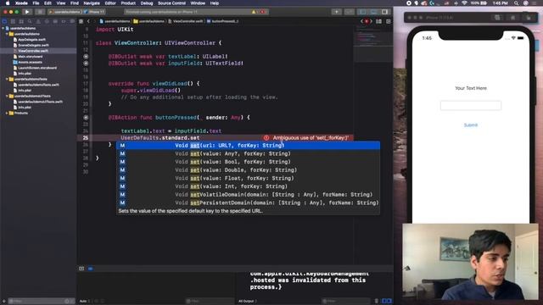
Task: Click the red error icon on line 25
Action: [x=266, y=137]
